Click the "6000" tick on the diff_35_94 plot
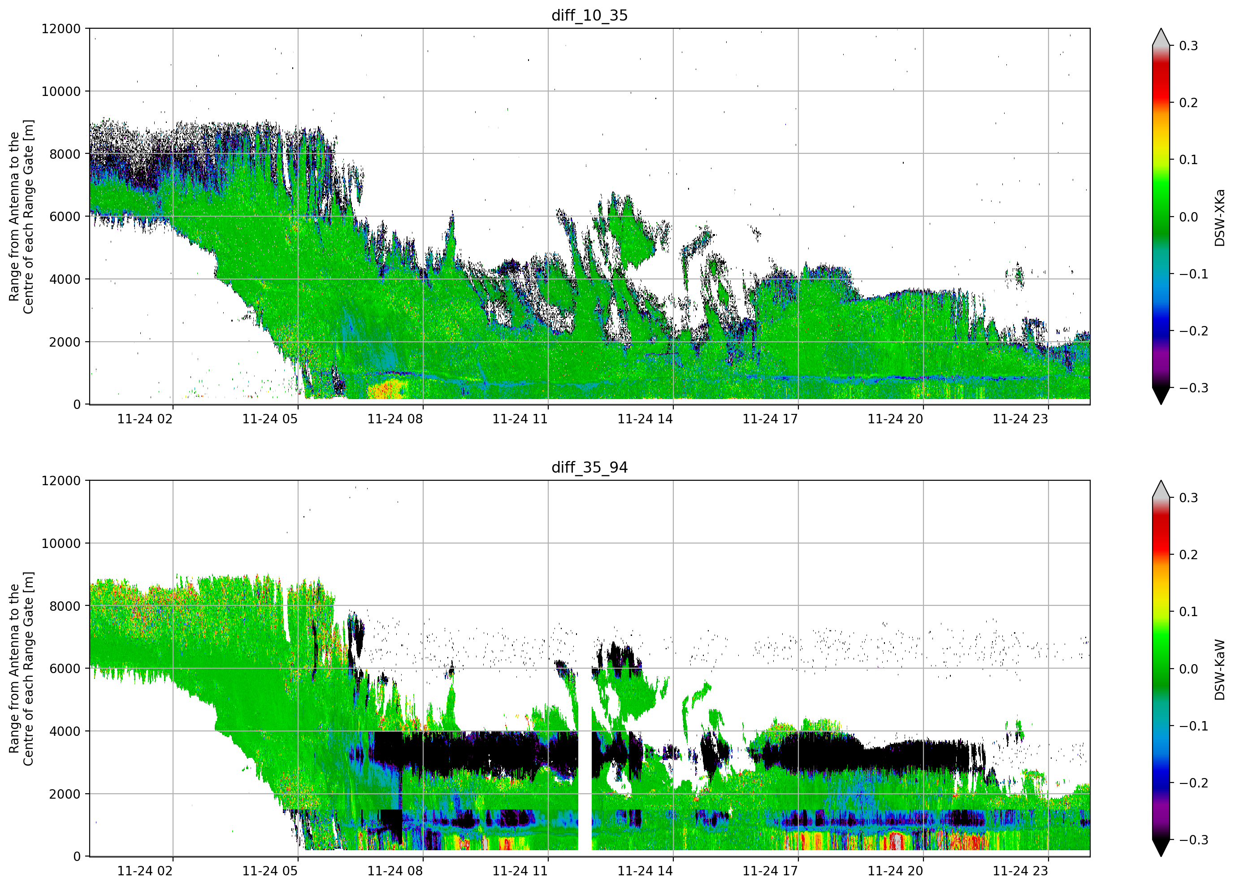Viewport: 1235px width, 887px height. 65,669
